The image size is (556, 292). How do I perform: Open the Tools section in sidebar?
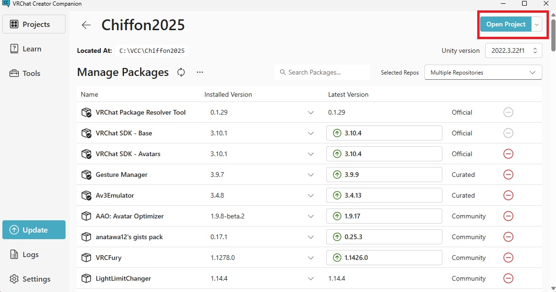coord(34,74)
